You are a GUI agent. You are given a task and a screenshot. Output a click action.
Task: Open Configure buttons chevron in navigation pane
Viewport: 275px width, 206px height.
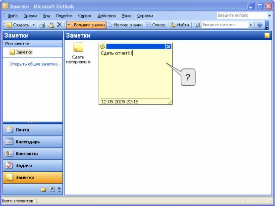click(59, 190)
